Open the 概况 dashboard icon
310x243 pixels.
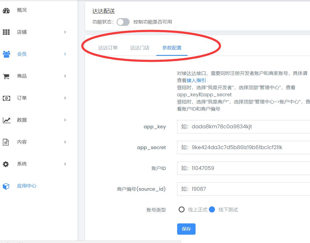tap(6, 10)
